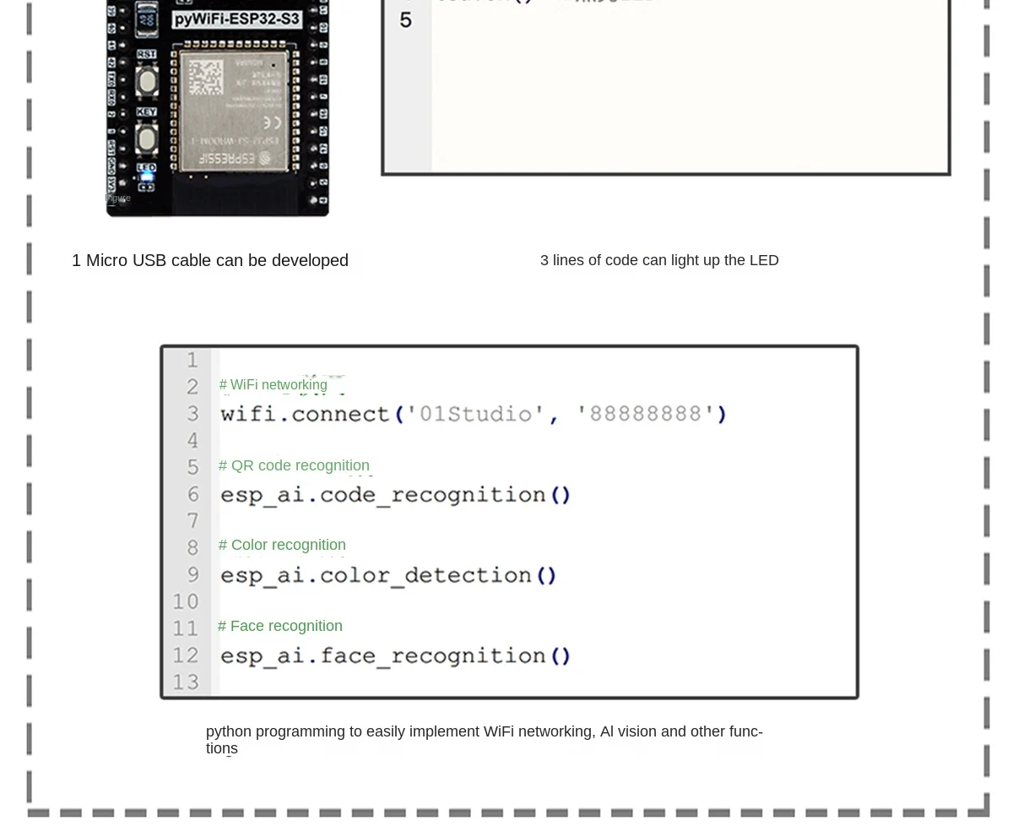Click line number 1 in code panel
1013x837 pixels.
point(192,360)
